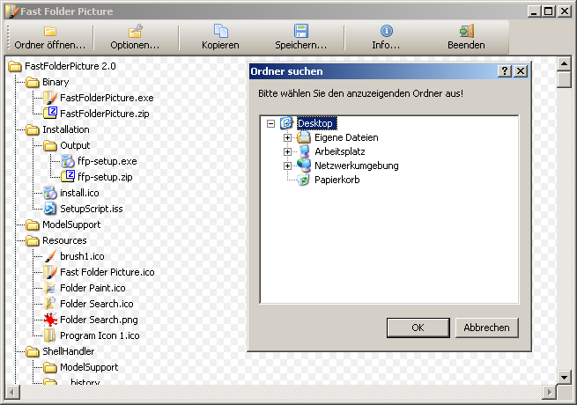Click the Folder Search.png file icon
The image size is (577, 405).
(x=50, y=320)
